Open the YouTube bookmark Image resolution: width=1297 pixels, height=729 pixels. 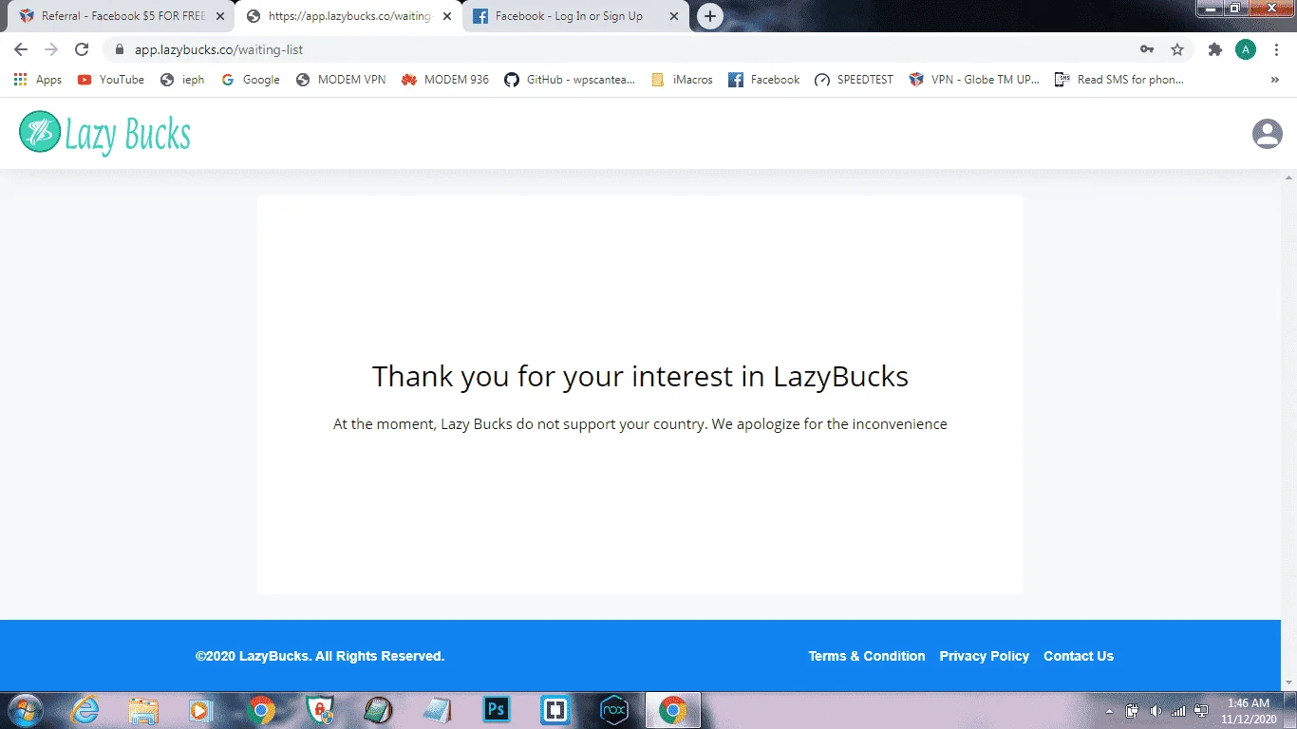[111, 80]
